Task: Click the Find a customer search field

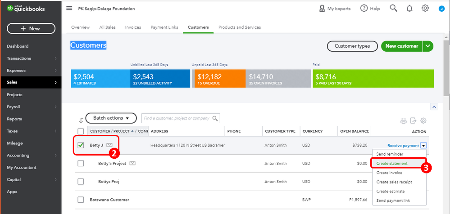Action: click(177, 118)
